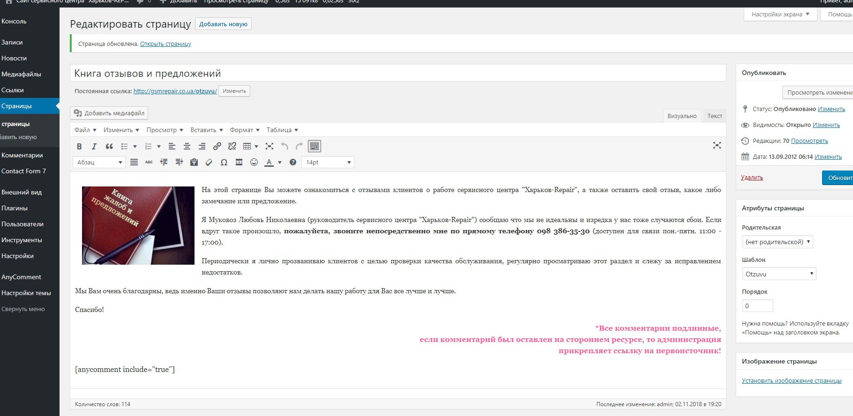This screenshot has width=853, height=416.
Task: Center align the text
Action: pyautogui.click(x=187, y=147)
